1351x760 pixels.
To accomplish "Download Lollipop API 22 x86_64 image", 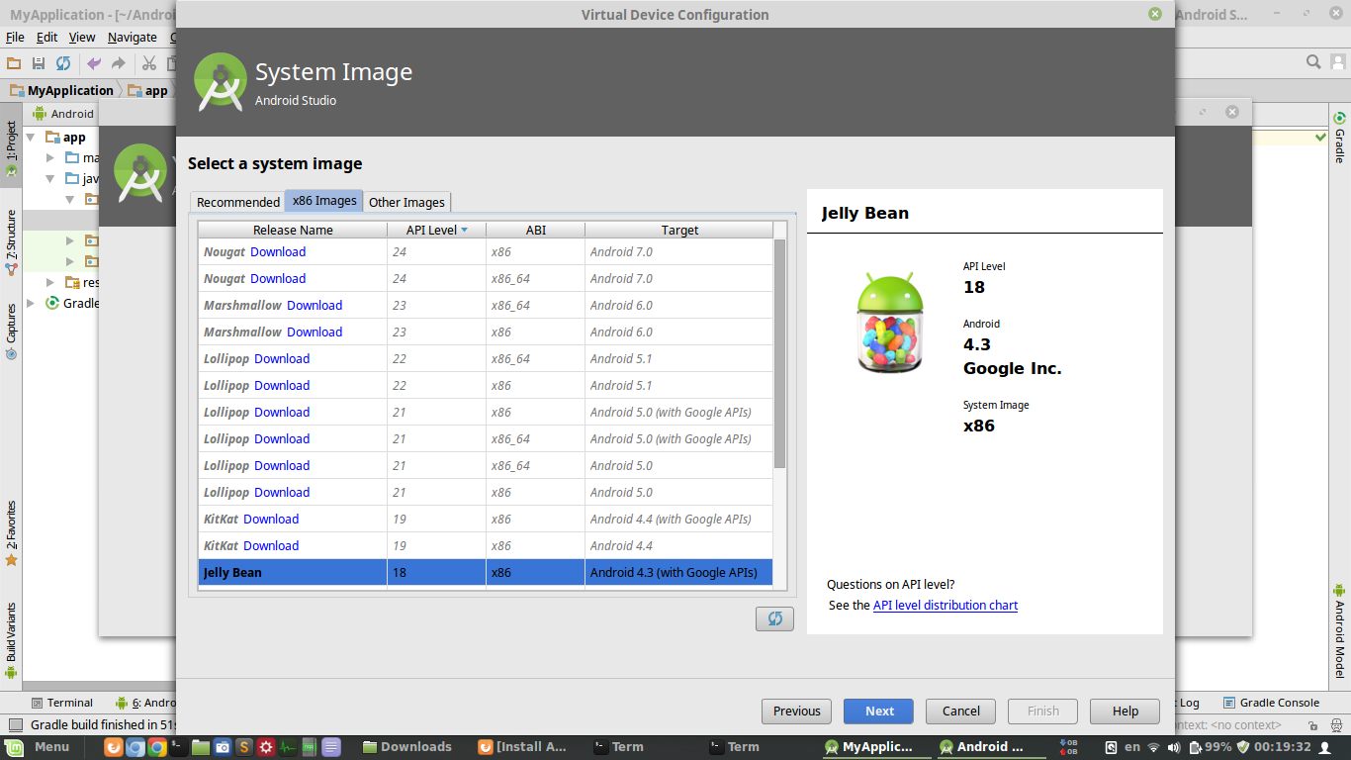I will pyautogui.click(x=282, y=358).
